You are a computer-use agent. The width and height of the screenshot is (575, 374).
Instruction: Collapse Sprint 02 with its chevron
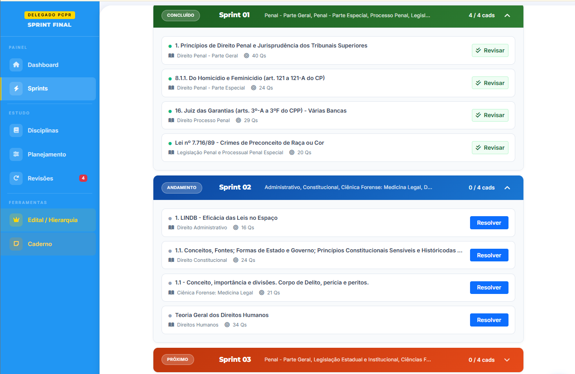pyautogui.click(x=507, y=188)
